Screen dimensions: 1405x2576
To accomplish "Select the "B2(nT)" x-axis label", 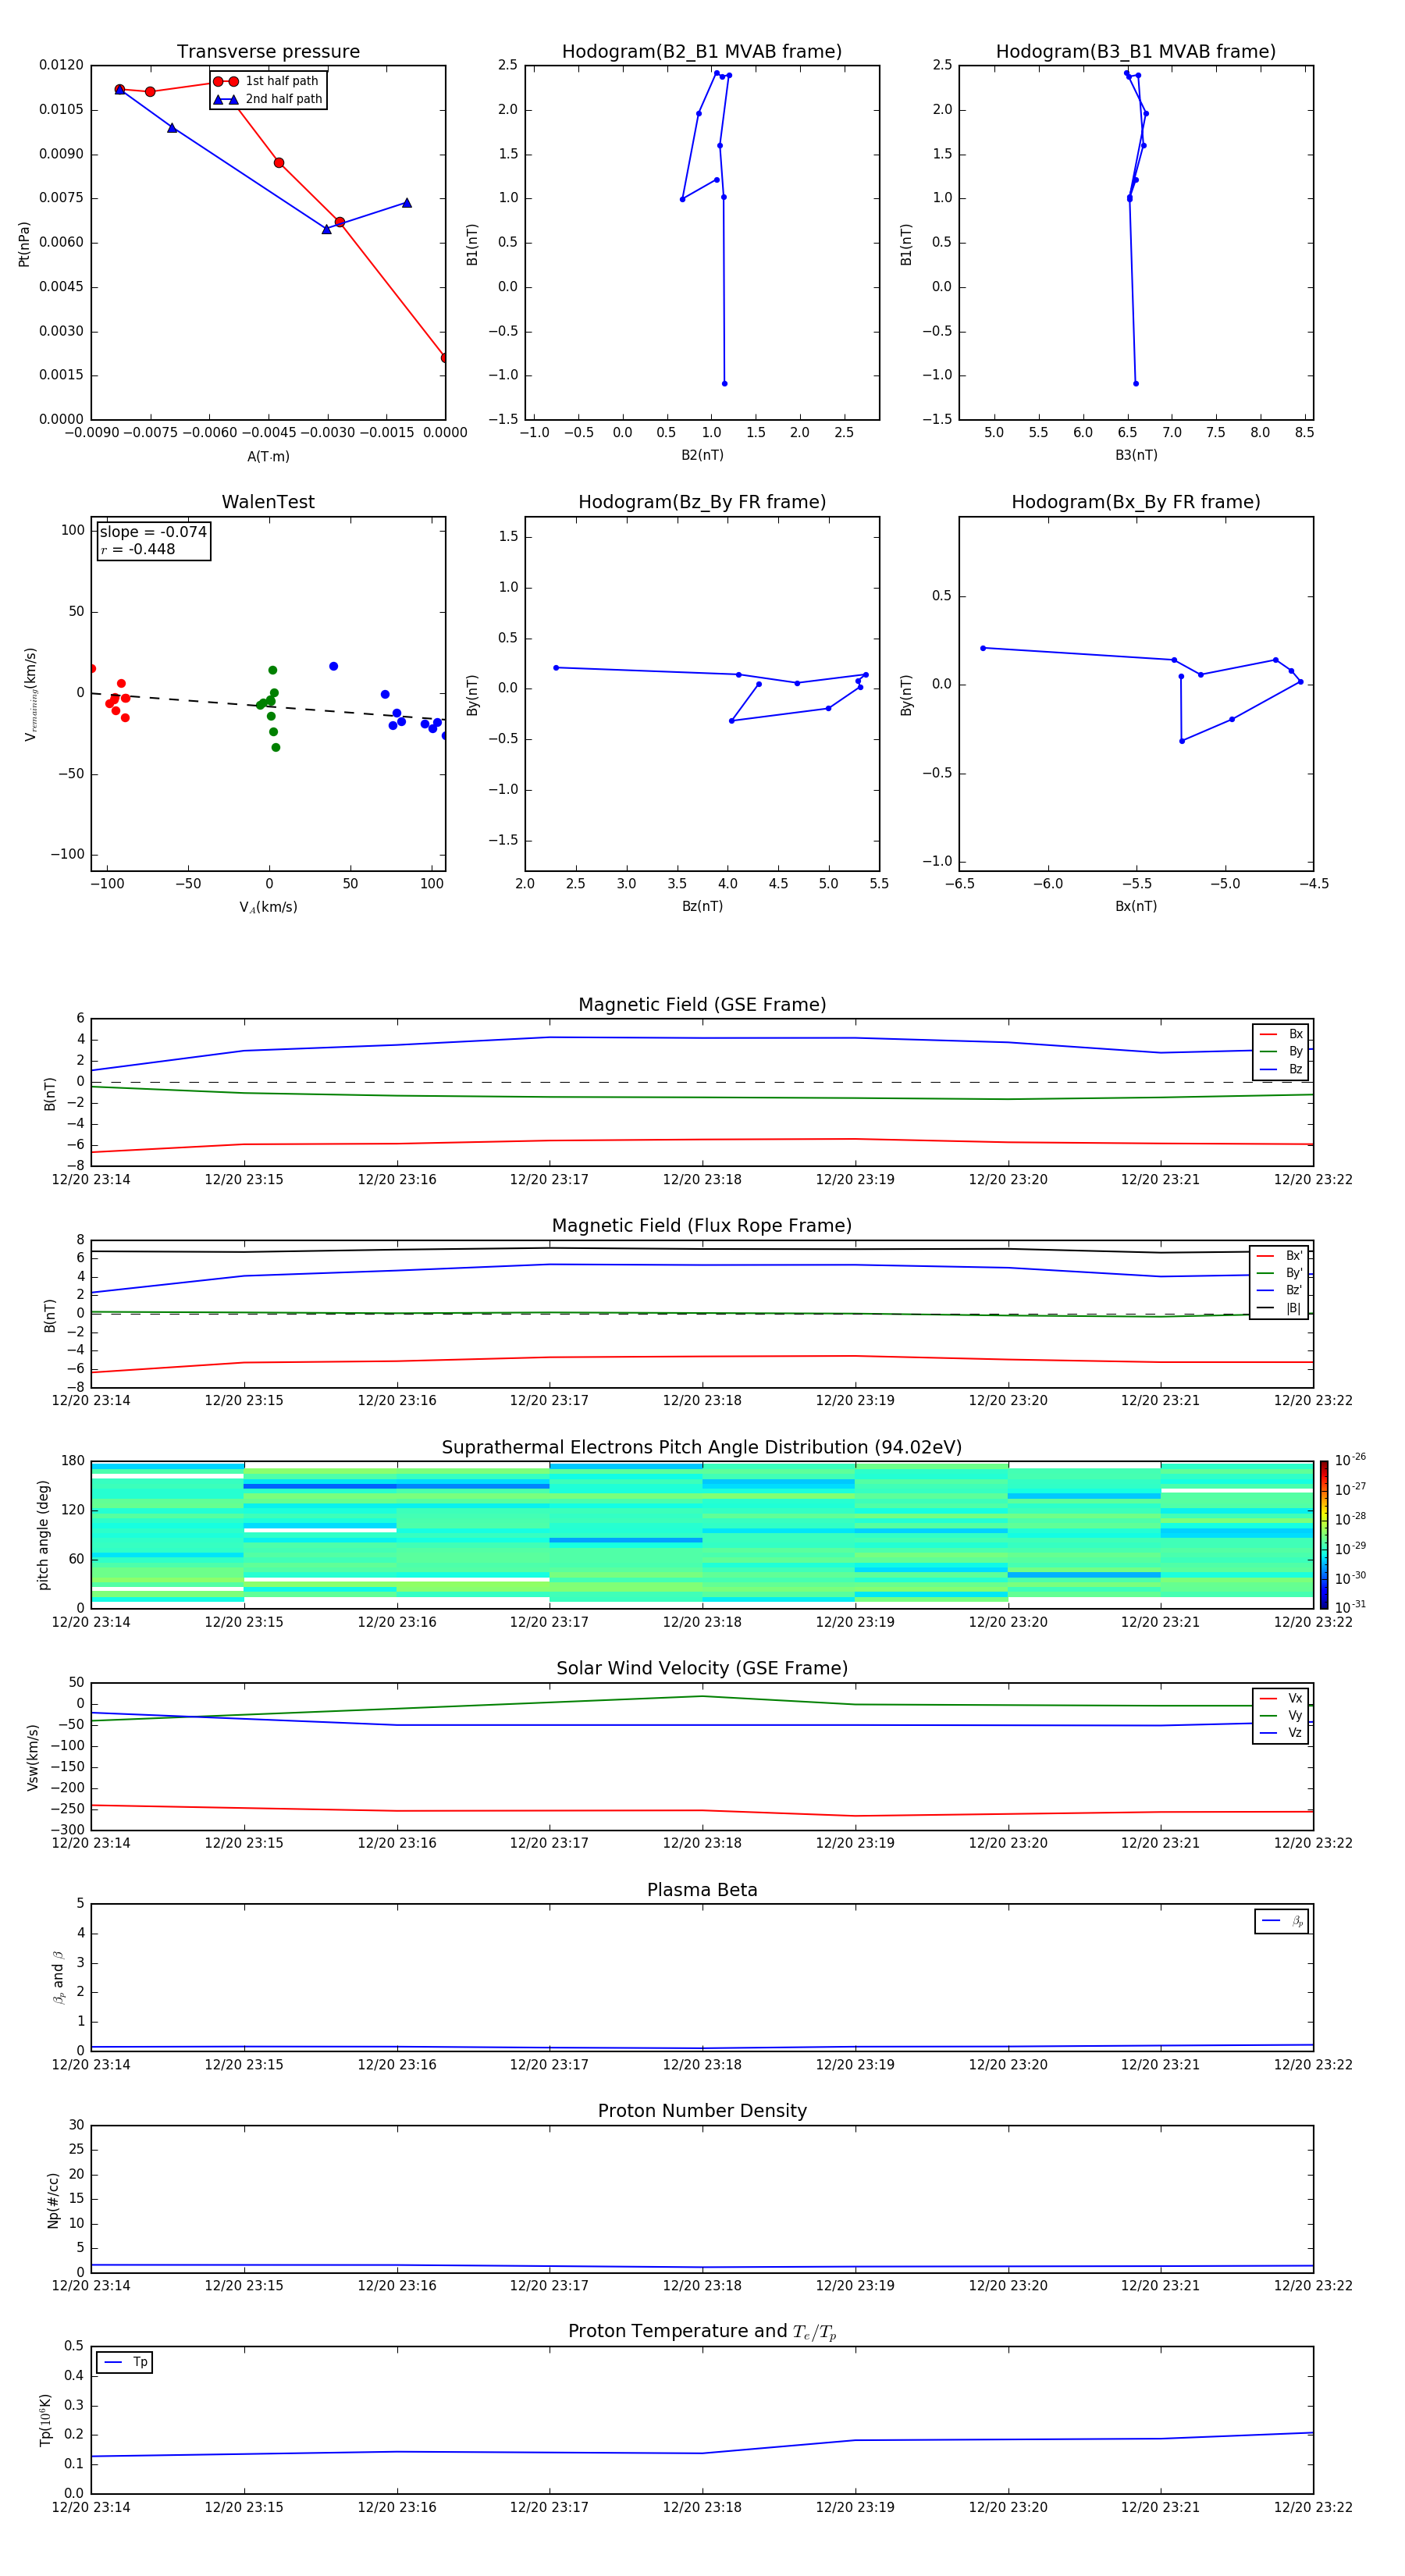I will [x=702, y=455].
